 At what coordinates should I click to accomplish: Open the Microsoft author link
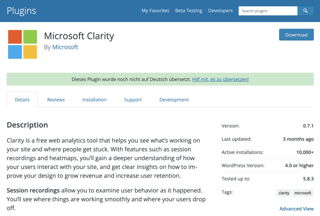pos(65,47)
